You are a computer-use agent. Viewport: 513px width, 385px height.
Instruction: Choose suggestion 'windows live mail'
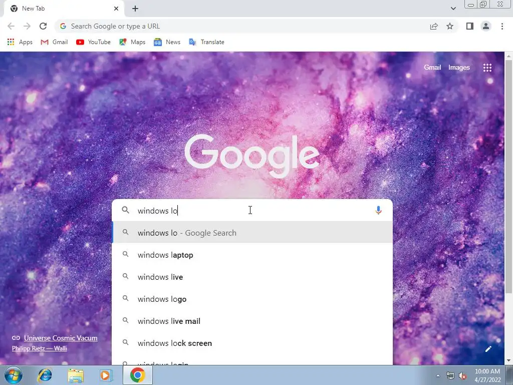click(252, 321)
